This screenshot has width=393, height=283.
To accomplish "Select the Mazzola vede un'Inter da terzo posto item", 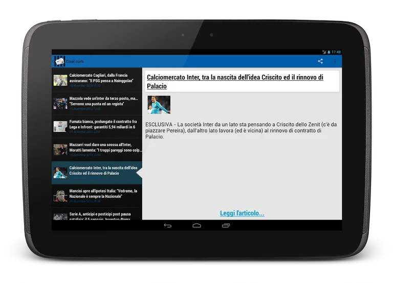I will pos(97,103).
